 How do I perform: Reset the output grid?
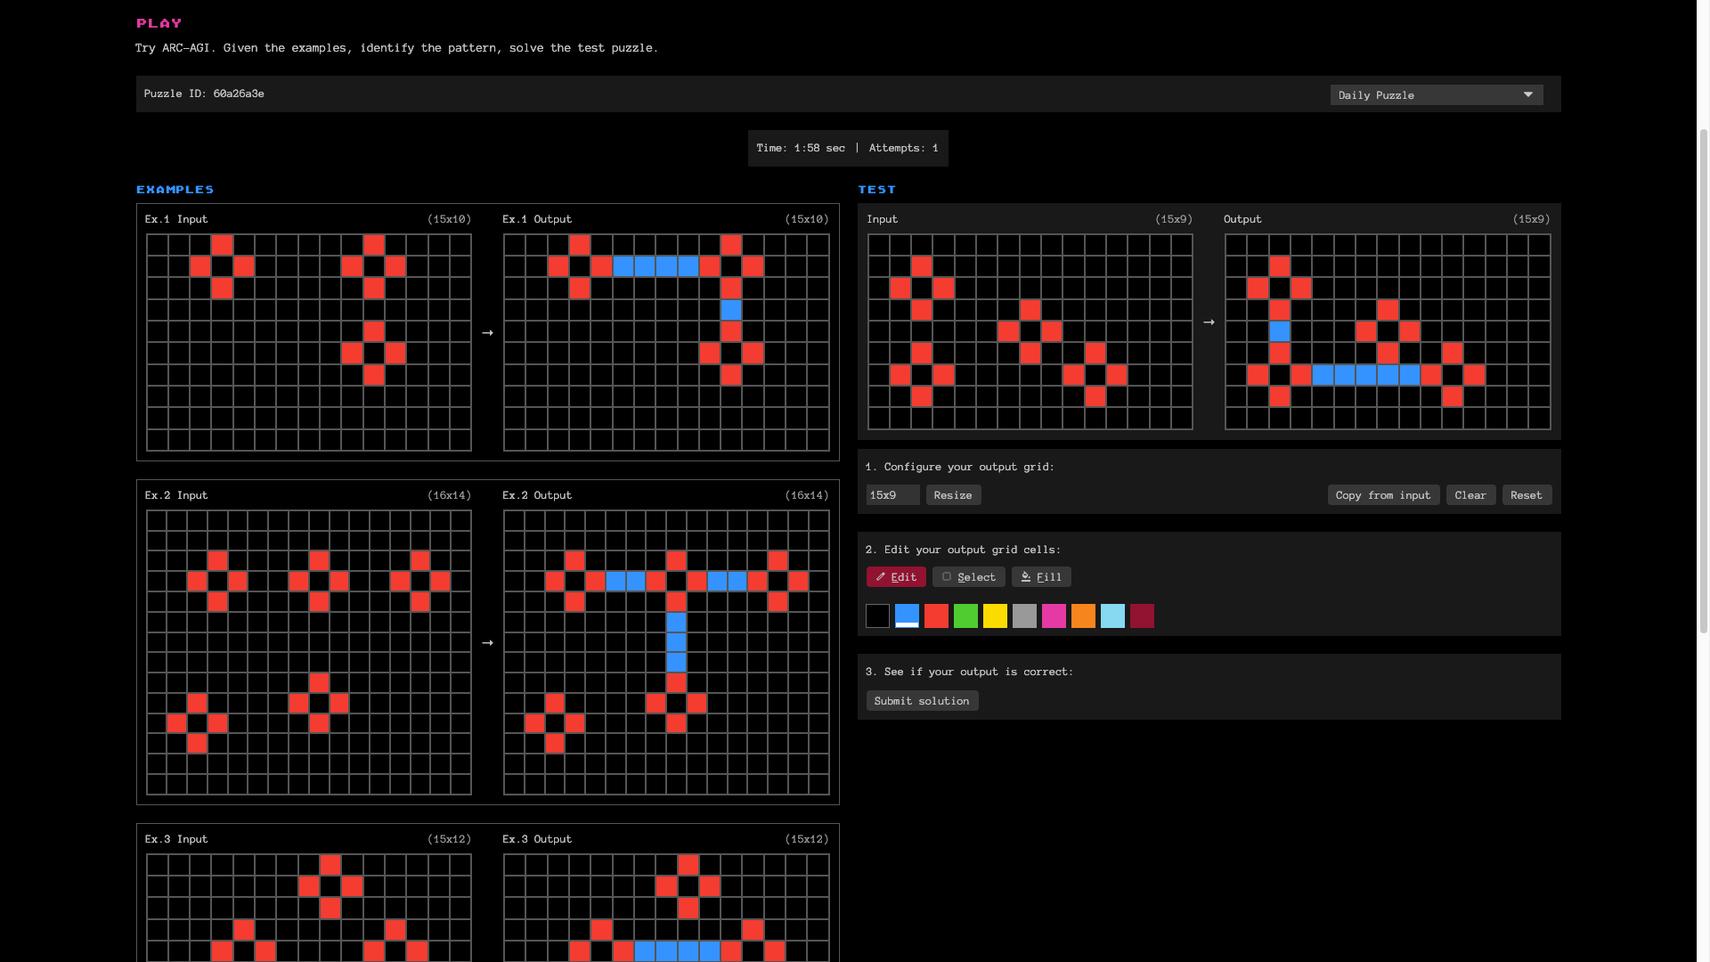pyautogui.click(x=1527, y=495)
